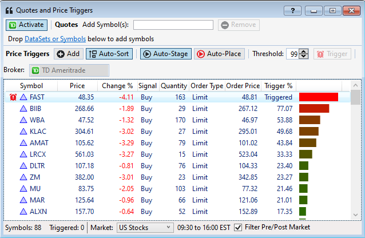Sort by the Trigger % column header
Screen dimensions: 365x238
pos(279,86)
